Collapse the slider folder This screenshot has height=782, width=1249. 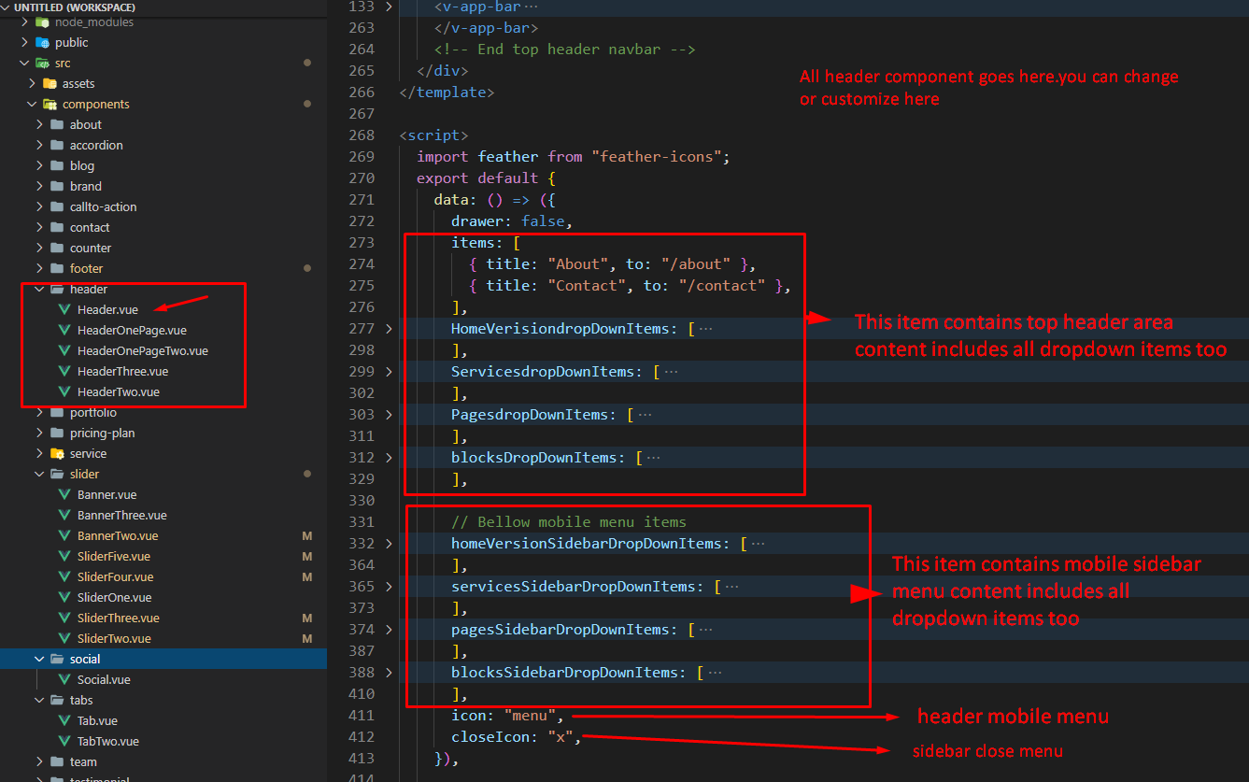pos(39,474)
